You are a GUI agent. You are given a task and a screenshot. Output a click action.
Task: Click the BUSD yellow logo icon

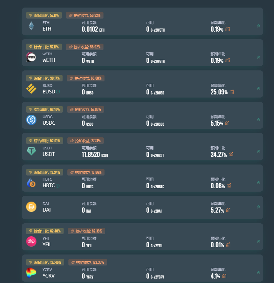click(31, 89)
